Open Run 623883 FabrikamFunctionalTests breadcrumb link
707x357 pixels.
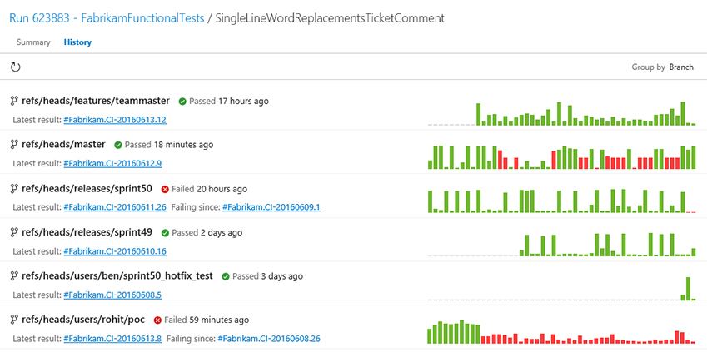pos(107,18)
